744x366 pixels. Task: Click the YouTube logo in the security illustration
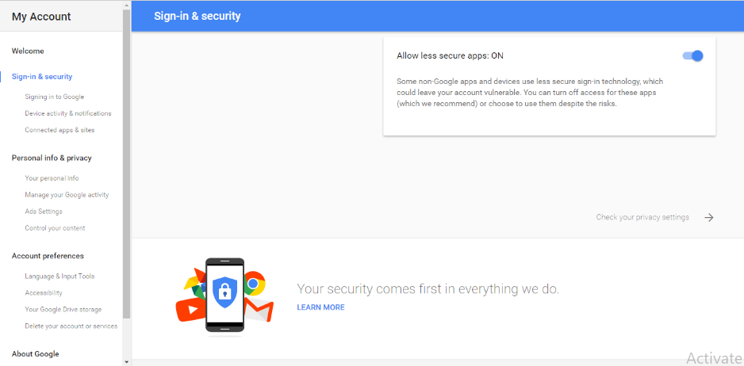click(x=190, y=310)
